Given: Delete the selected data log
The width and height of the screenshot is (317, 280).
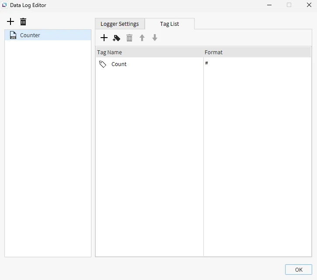Looking at the screenshot, I should 23,22.
